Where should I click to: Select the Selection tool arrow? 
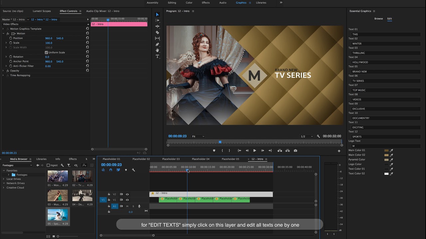157,15
